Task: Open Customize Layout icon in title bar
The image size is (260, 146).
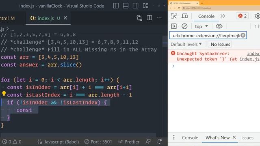Action: point(145,6)
